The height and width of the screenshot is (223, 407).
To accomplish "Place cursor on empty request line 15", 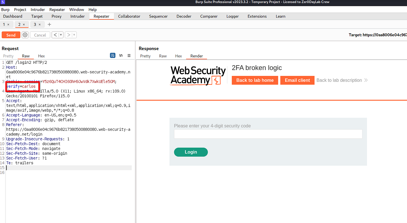I will (69, 168).
